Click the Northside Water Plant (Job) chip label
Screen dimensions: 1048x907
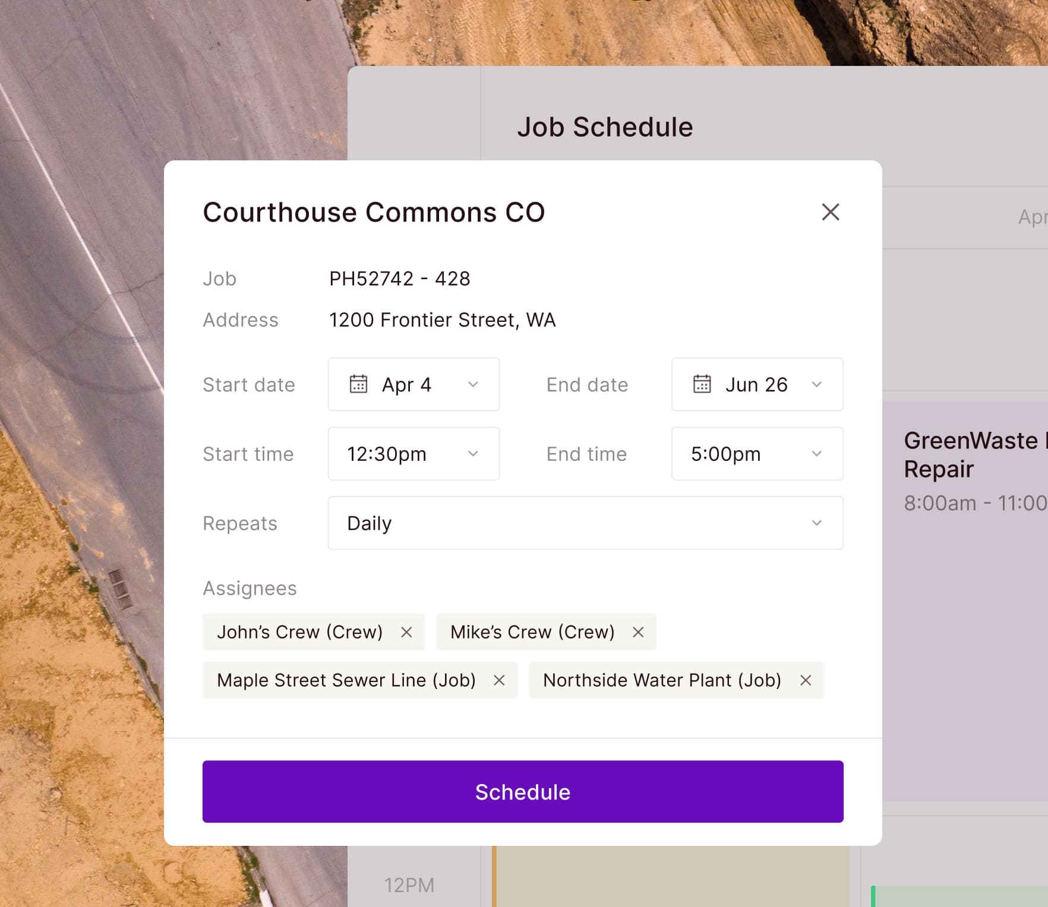coord(662,681)
